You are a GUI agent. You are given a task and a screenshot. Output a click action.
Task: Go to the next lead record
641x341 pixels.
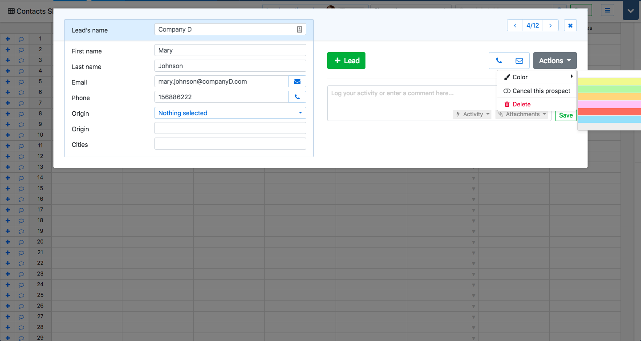point(551,25)
